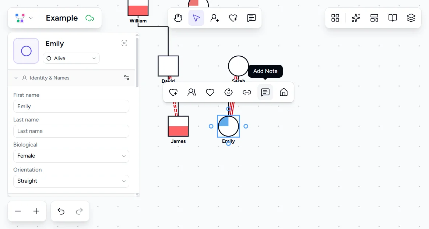Open the Orientation Straight dropdown
Screen dimensions: 429x229
(71, 181)
